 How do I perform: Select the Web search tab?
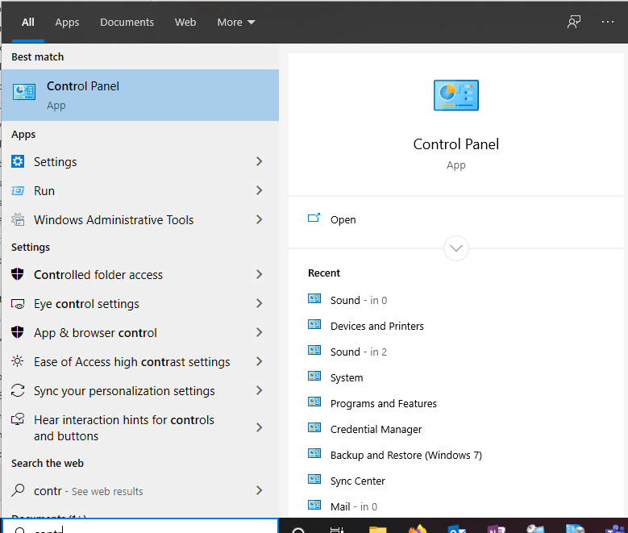pyautogui.click(x=185, y=22)
